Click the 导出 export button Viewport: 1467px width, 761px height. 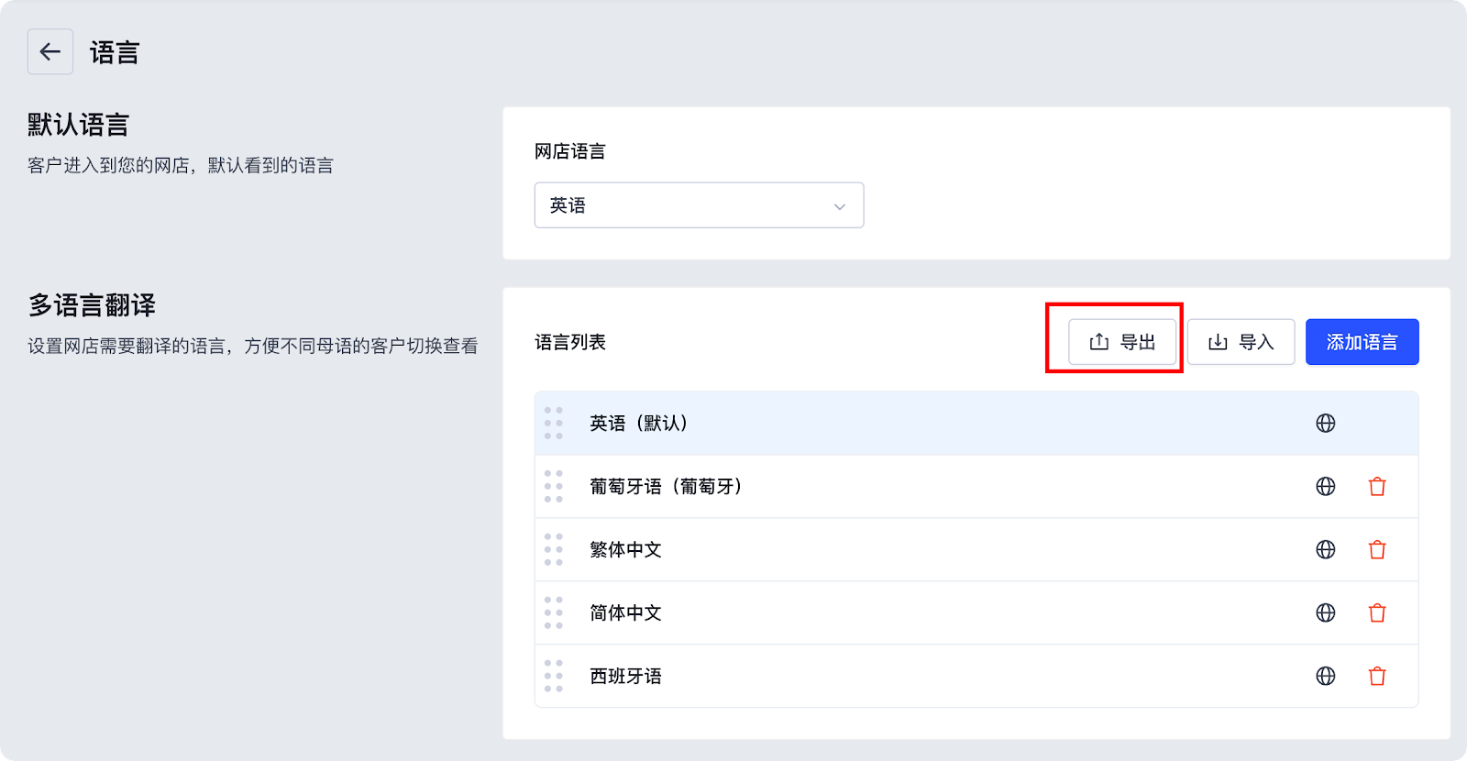pyautogui.click(x=1122, y=342)
